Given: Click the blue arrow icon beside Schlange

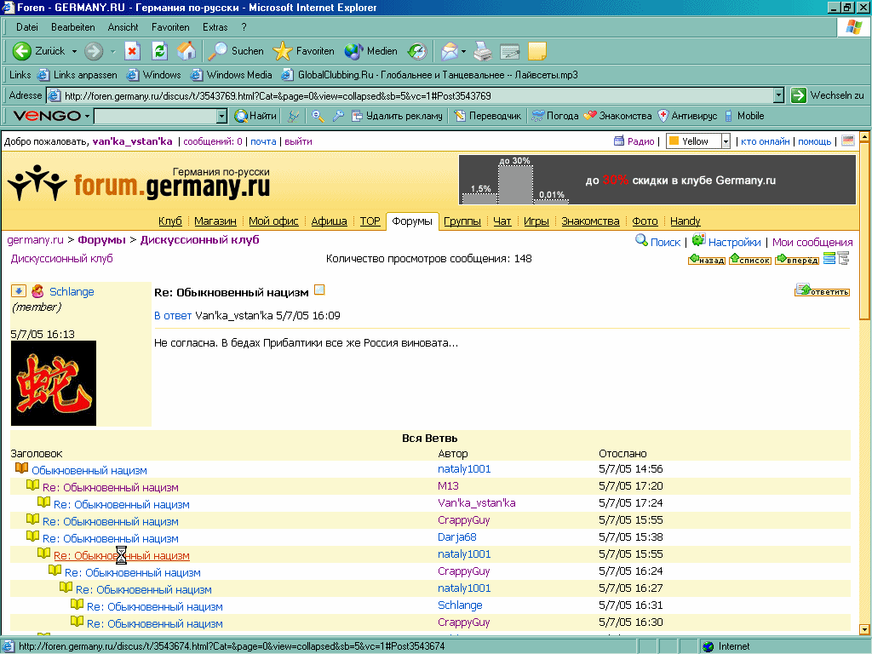Looking at the screenshot, I should point(19,291).
